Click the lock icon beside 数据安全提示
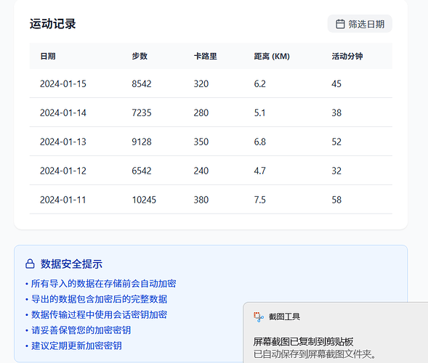The image size is (428, 363). (x=30, y=264)
